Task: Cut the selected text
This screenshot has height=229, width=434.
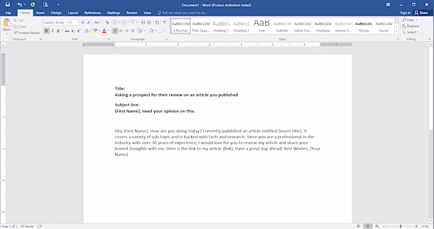Action: [x=18, y=20]
